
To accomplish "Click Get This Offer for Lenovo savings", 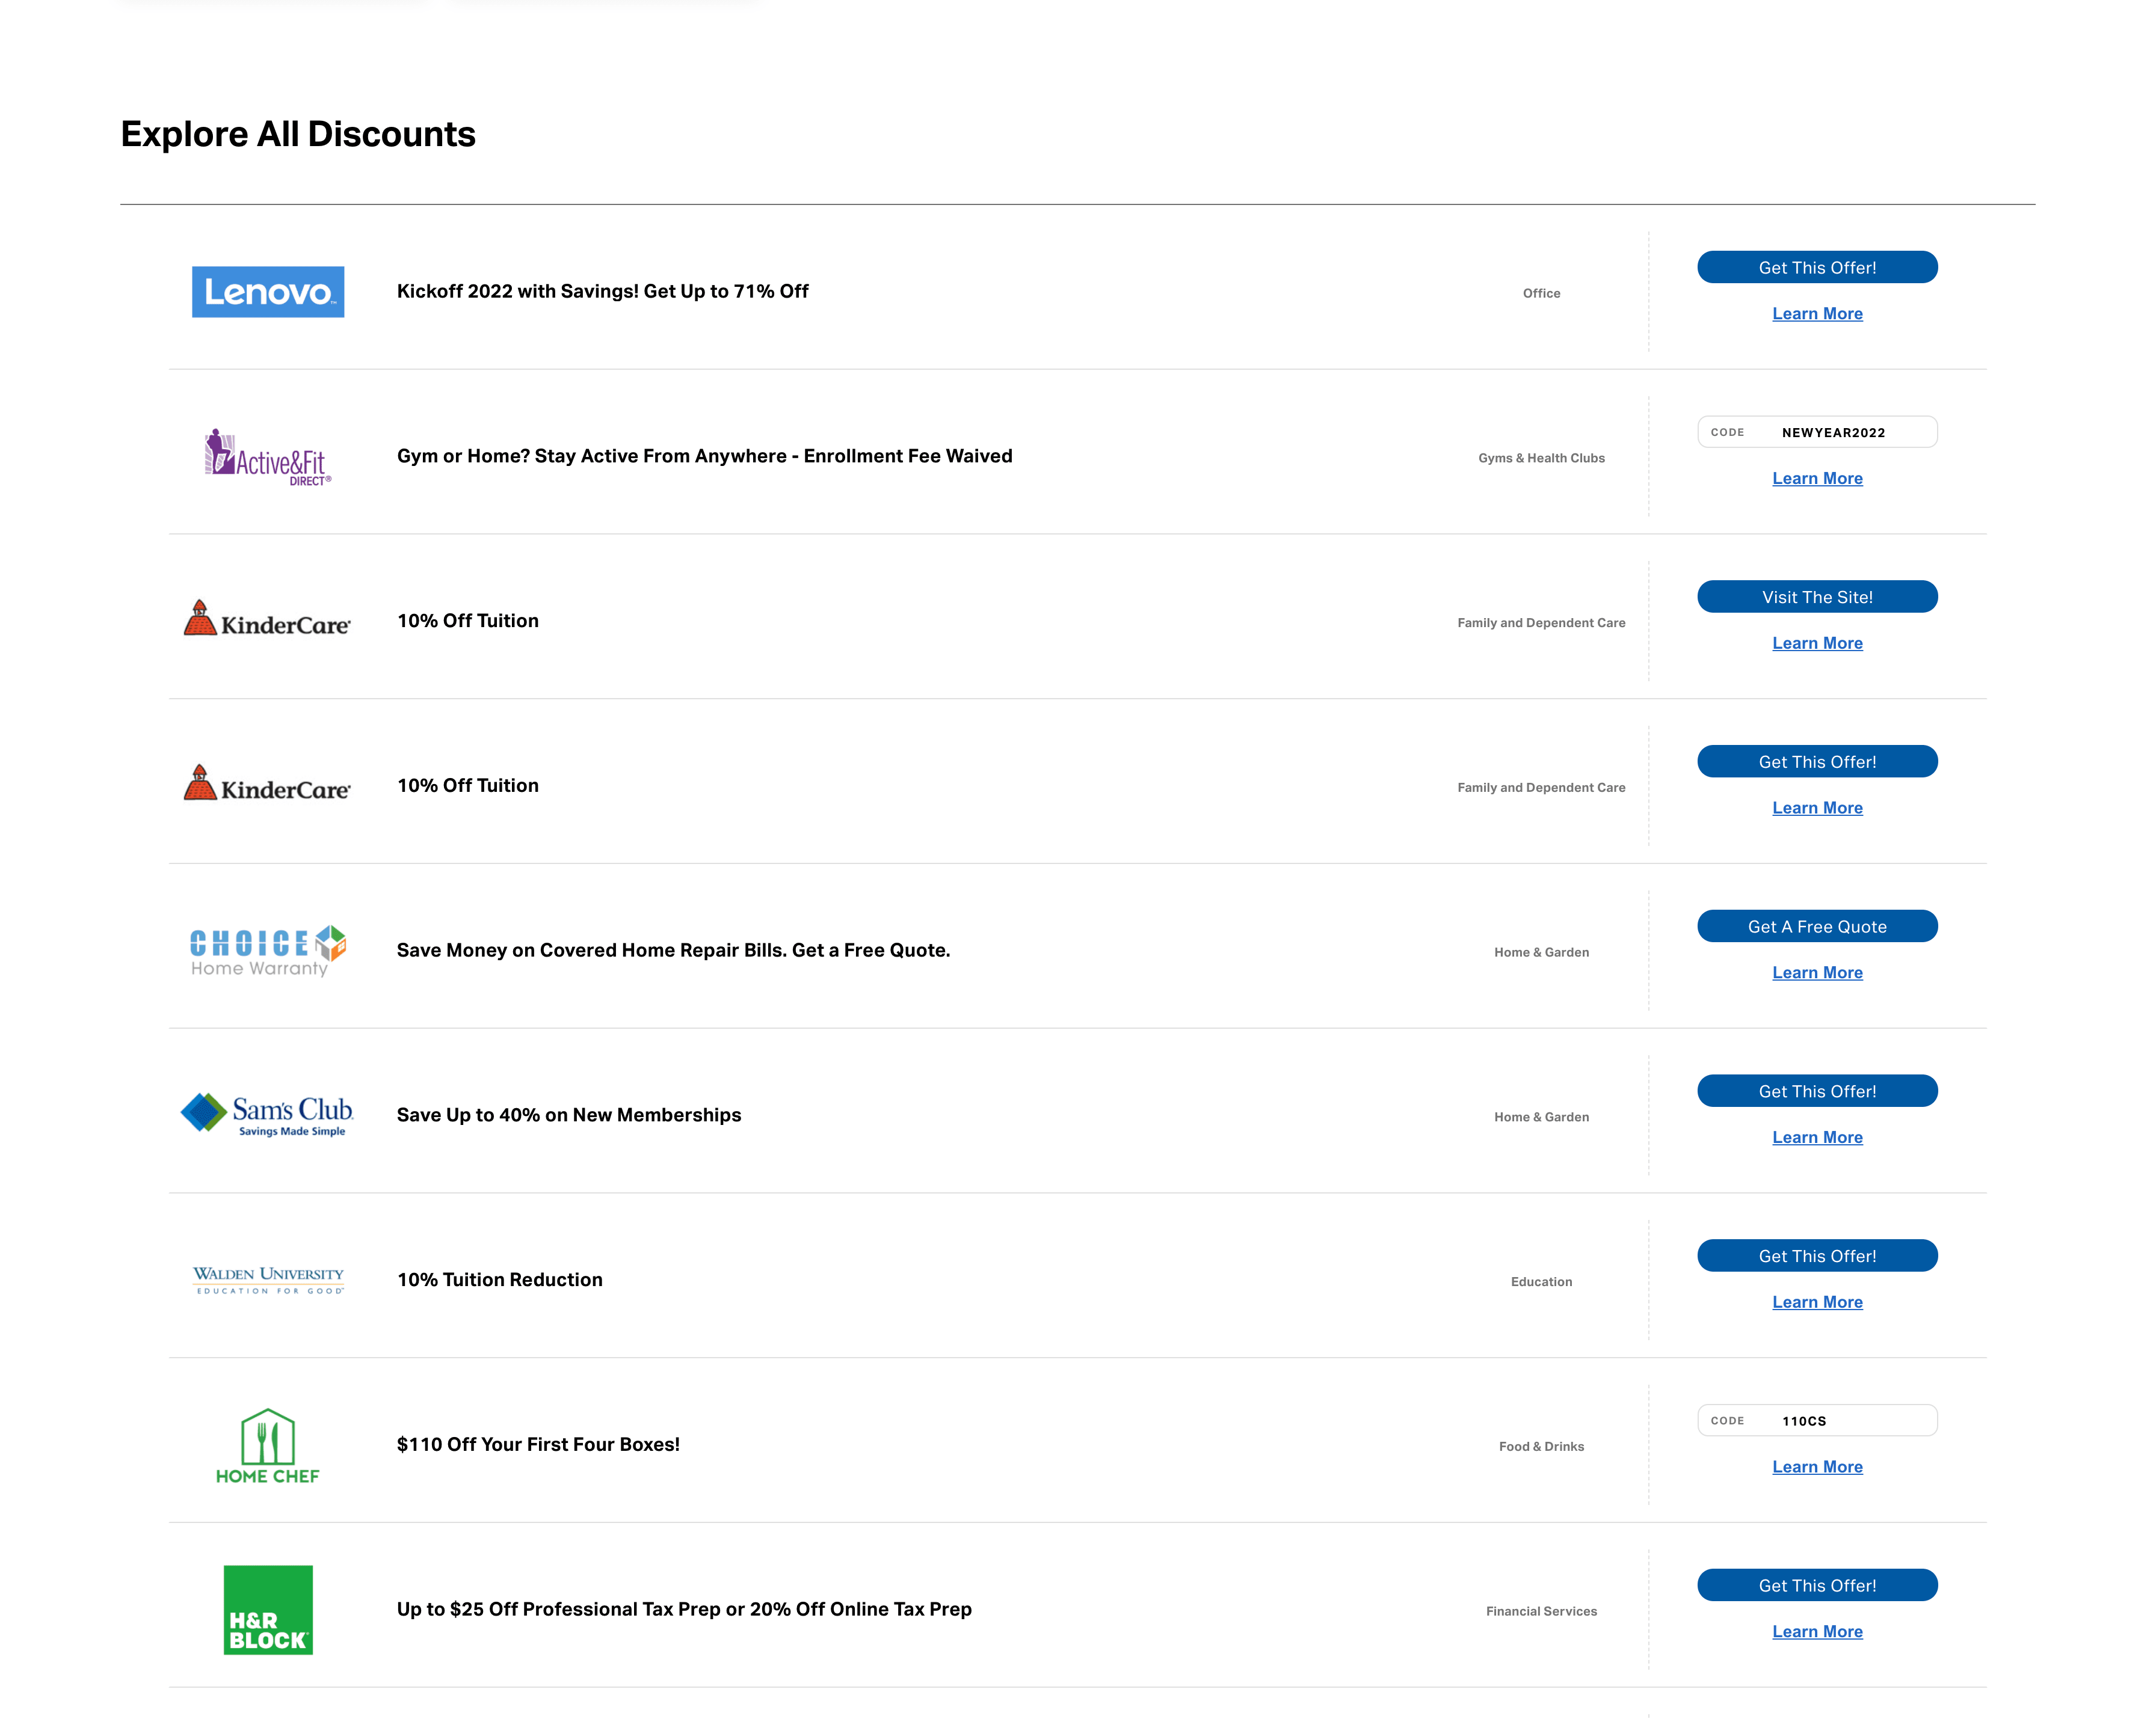I will pos(1817,267).
